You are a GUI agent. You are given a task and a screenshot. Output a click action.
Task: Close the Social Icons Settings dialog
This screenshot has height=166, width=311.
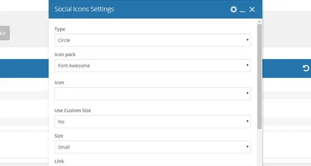tap(252, 9)
